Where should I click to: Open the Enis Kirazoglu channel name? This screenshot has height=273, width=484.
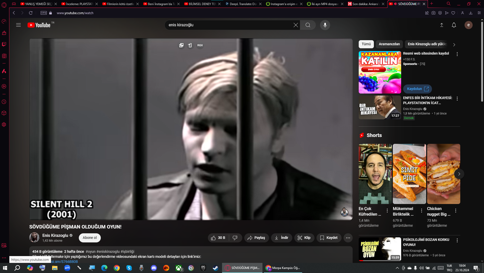[x=55, y=236]
